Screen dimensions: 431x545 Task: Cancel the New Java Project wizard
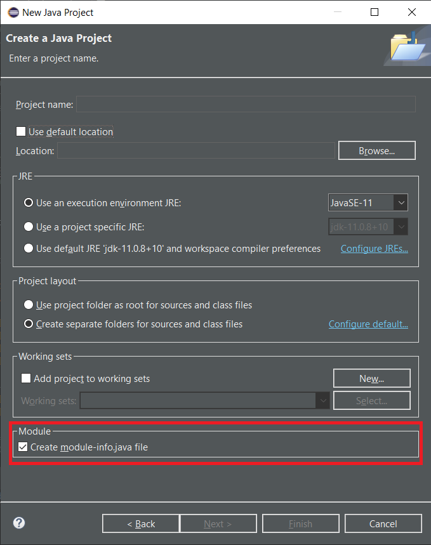383,523
